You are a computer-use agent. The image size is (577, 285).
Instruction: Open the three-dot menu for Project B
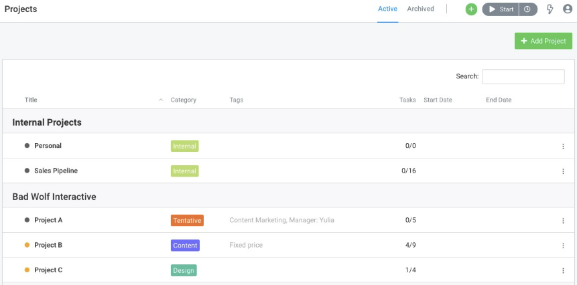click(563, 246)
